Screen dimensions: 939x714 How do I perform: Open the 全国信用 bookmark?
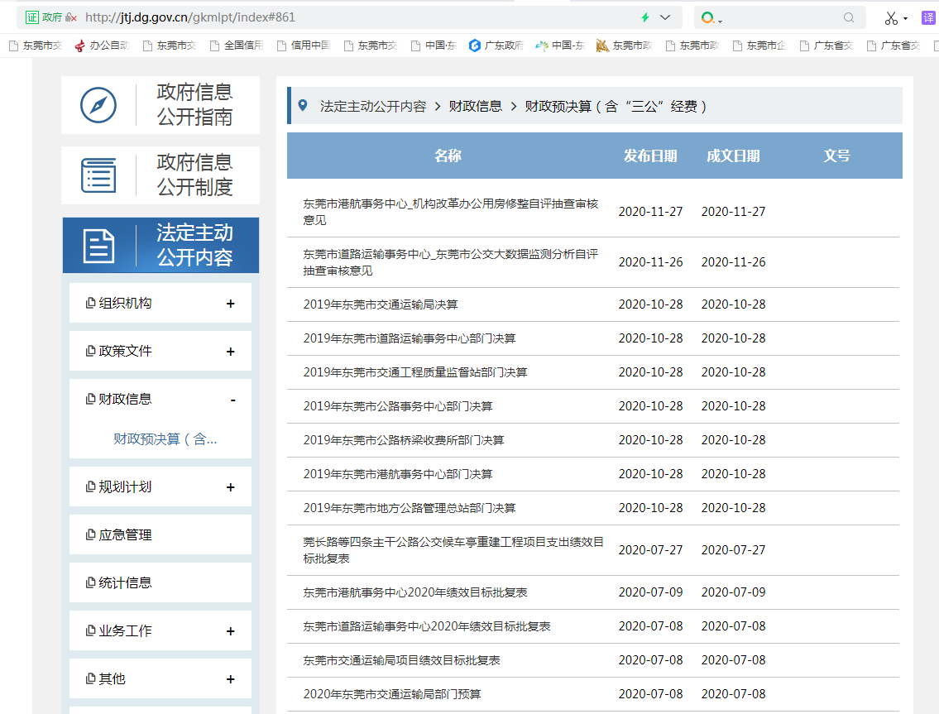237,46
